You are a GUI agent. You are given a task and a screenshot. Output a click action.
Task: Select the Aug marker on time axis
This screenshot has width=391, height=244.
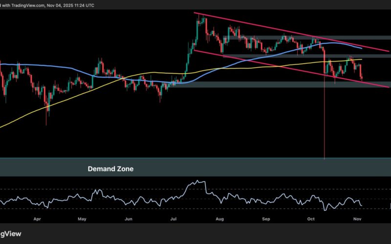click(x=219, y=220)
